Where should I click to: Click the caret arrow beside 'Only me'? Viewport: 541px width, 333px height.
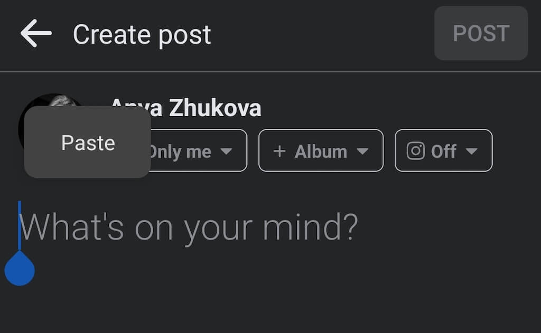pyautogui.click(x=226, y=151)
